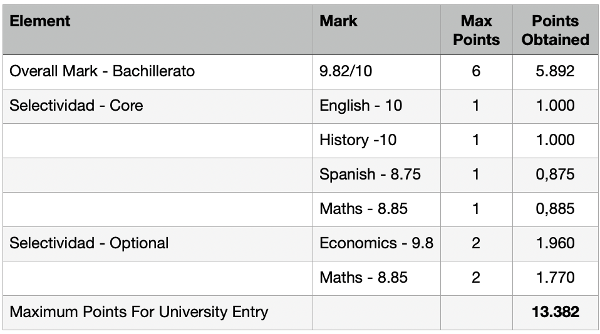This screenshot has height=334, width=600.
Task: Click the 5.892 points cell
Action: tap(556, 71)
